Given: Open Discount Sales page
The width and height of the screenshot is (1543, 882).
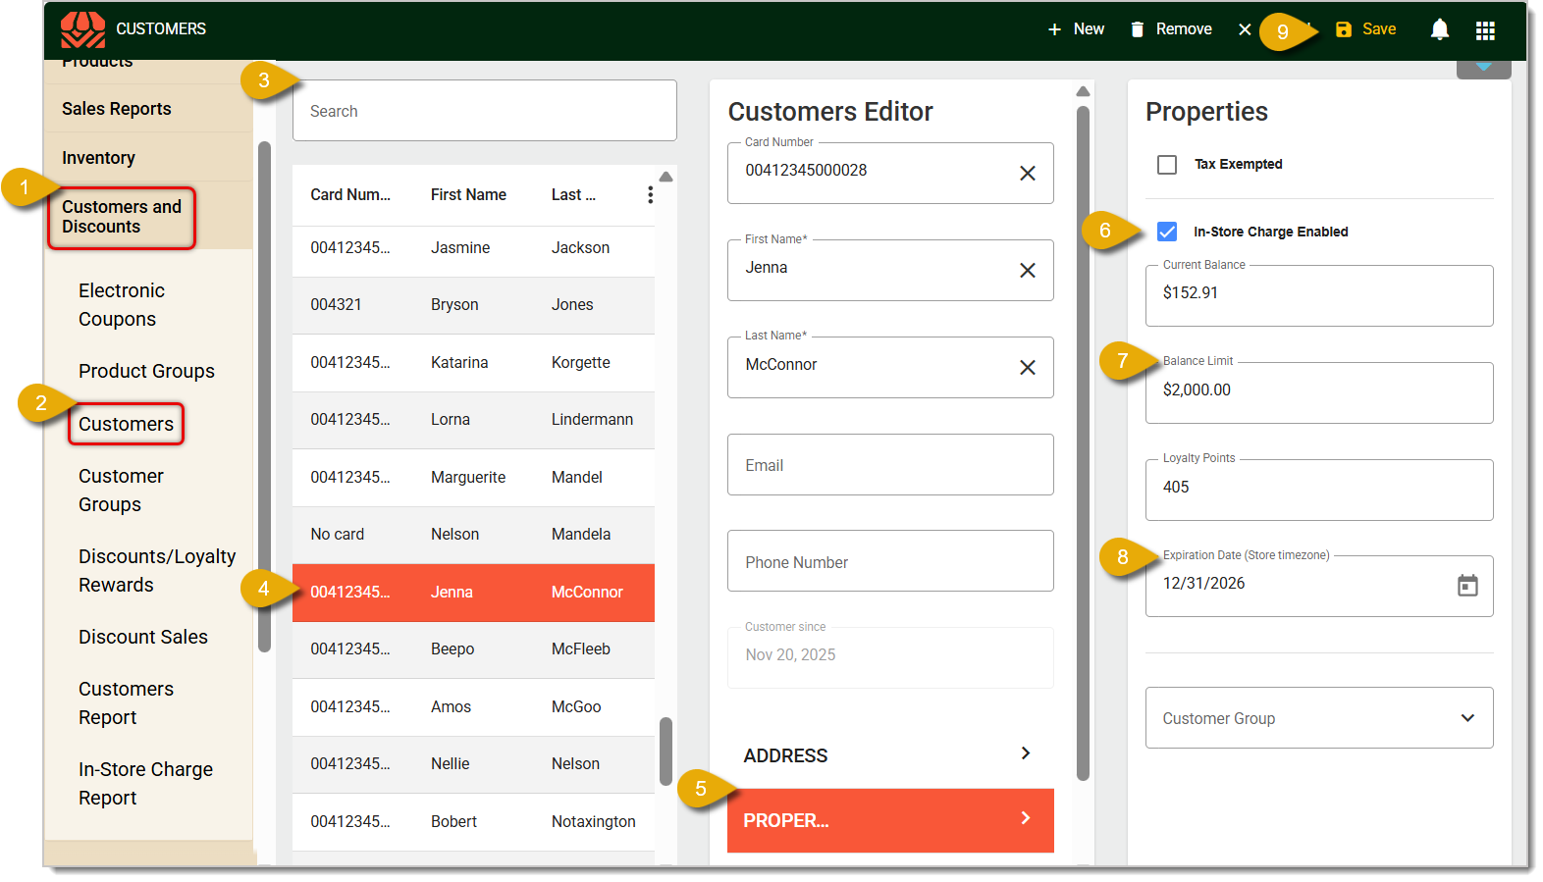Looking at the screenshot, I should 143,637.
